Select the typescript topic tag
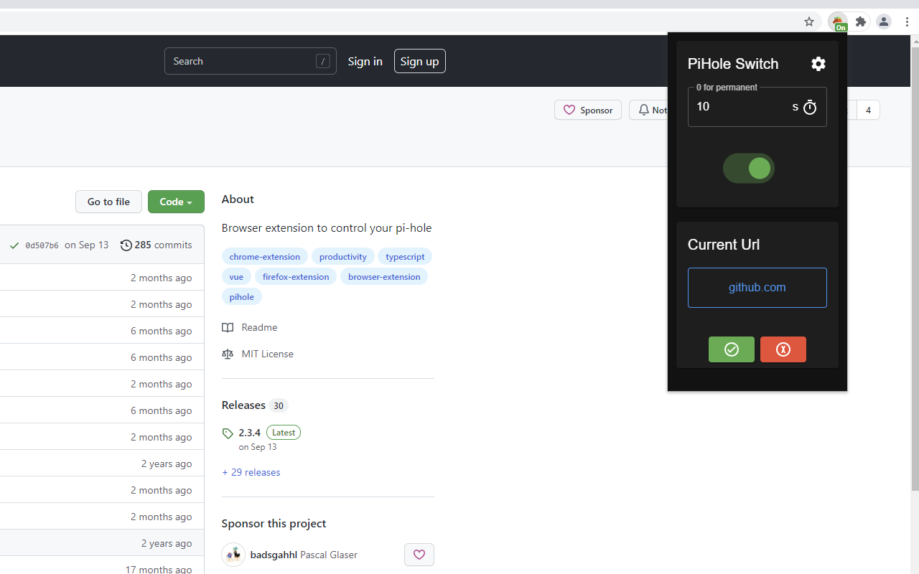Image resolution: width=919 pixels, height=574 pixels. click(x=404, y=256)
